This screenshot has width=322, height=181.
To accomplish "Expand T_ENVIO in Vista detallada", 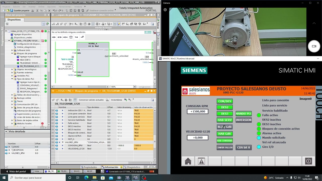I will (9, 147).
